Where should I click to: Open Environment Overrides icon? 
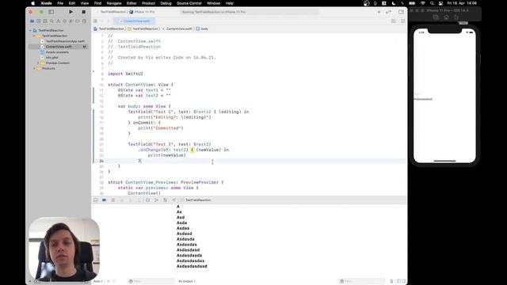point(166,200)
